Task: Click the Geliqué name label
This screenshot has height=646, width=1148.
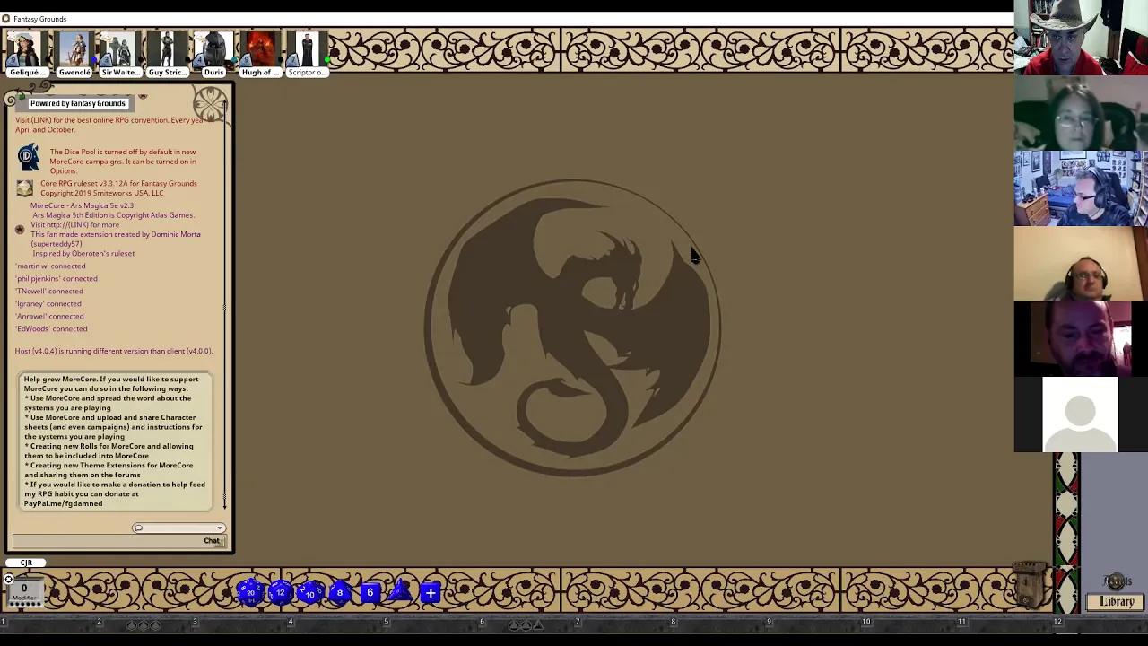Action: pos(26,72)
